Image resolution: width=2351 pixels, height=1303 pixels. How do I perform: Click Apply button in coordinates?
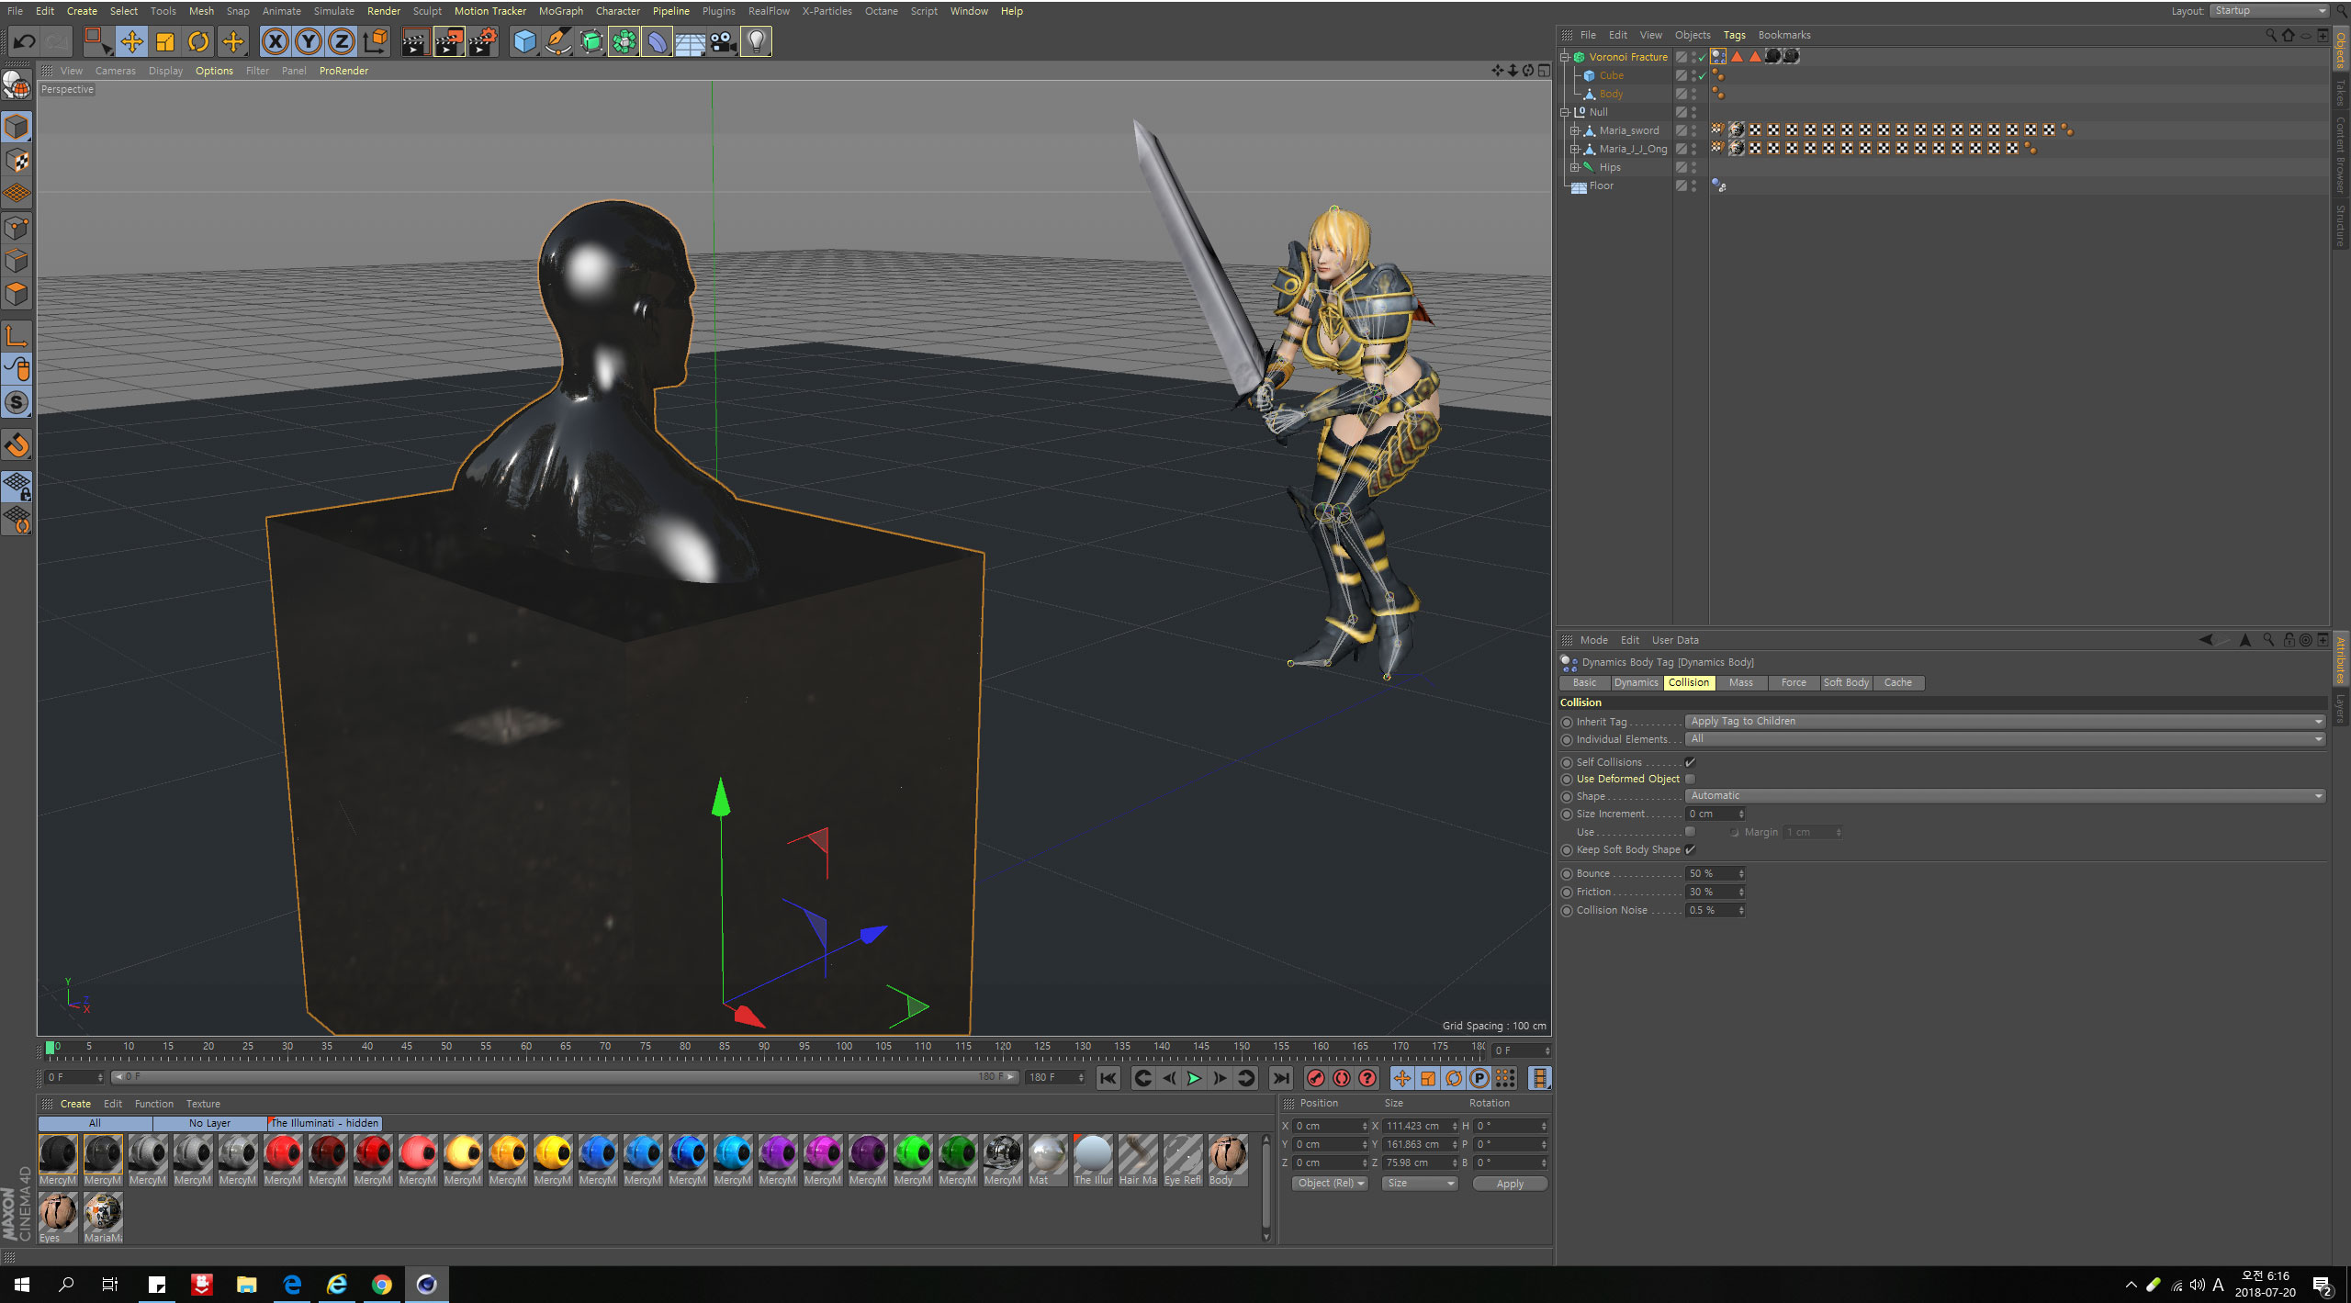[x=1510, y=1184]
